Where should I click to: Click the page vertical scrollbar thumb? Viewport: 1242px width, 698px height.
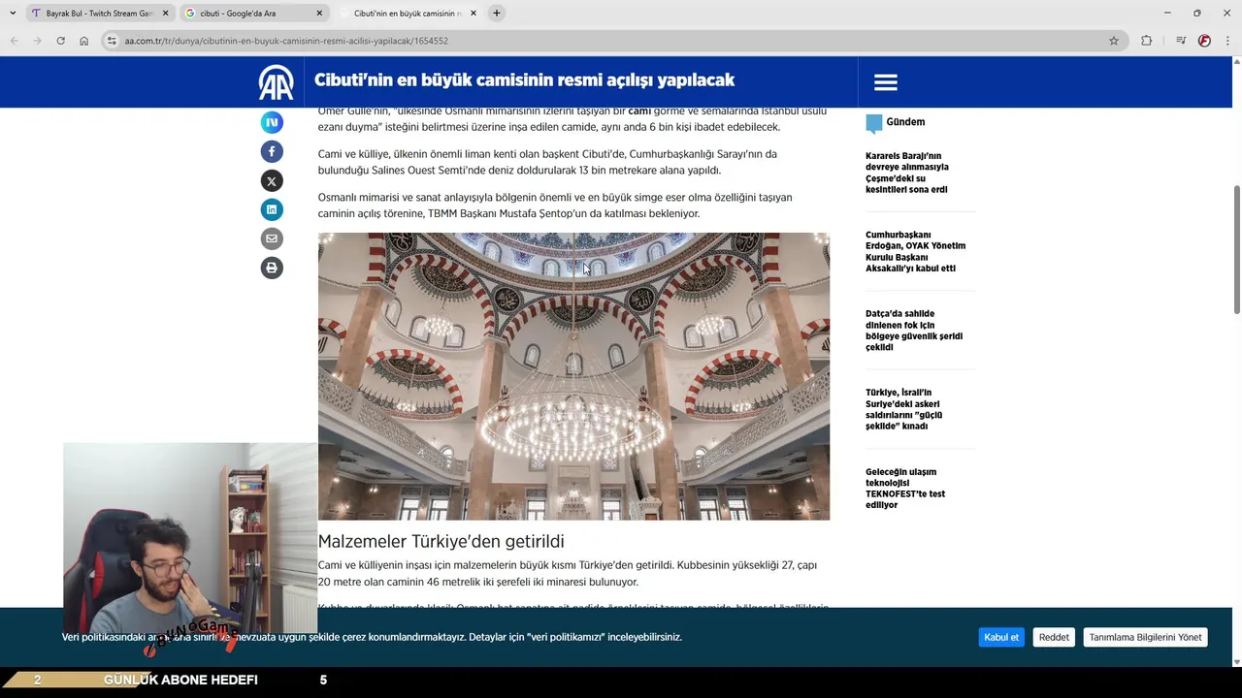(x=1236, y=249)
